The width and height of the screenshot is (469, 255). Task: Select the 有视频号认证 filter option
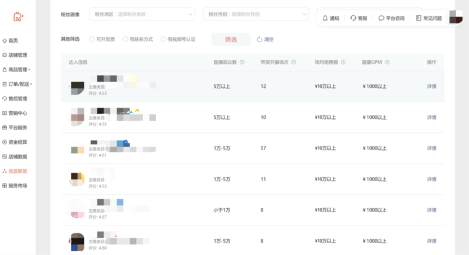tap(164, 39)
